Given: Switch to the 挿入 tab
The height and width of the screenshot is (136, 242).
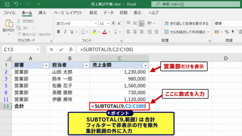Looking at the screenshot, I should pos(42,13).
